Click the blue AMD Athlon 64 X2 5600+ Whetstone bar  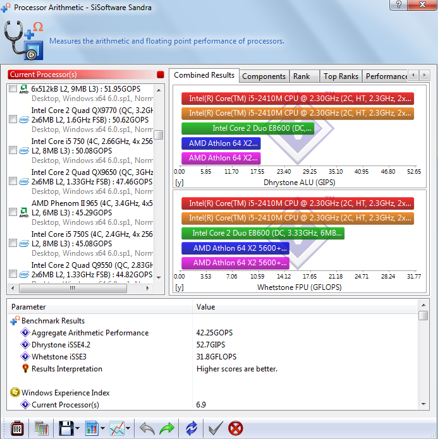tap(235, 248)
